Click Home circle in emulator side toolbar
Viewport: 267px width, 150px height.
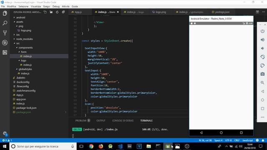coord(262,100)
